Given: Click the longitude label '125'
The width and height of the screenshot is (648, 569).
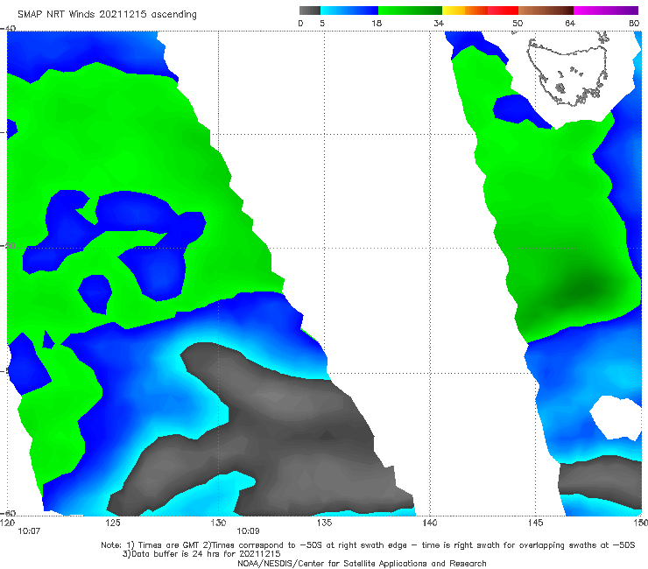Looking at the screenshot, I should (x=113, y=523).
